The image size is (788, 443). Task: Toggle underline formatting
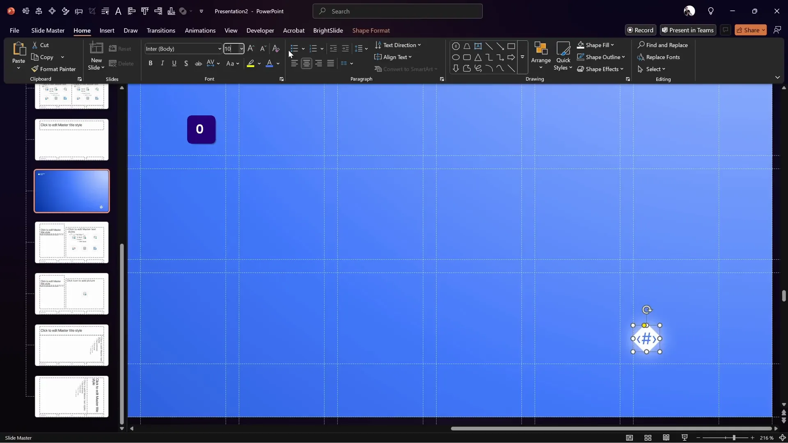(x=174, y=63)
